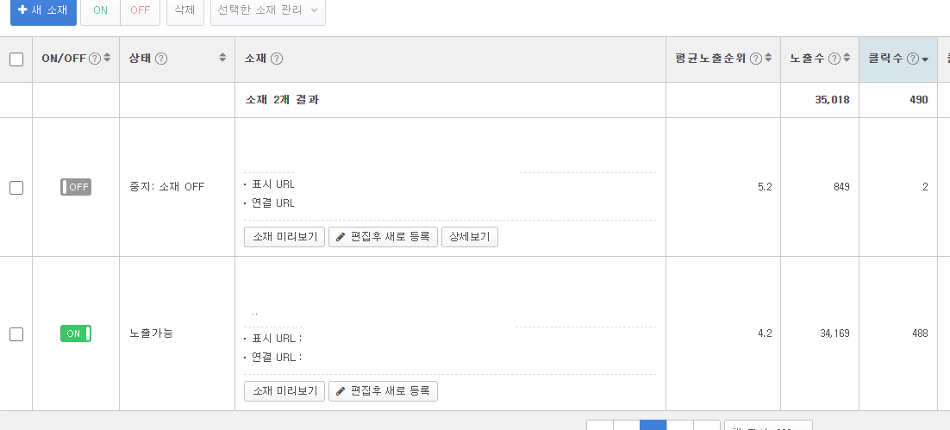Open the 선택한 소재 관리 dropdown
950x430 pixels.
pos(268,10)
